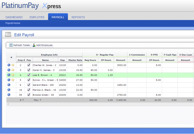Sort by Master Rate column header

75,60
